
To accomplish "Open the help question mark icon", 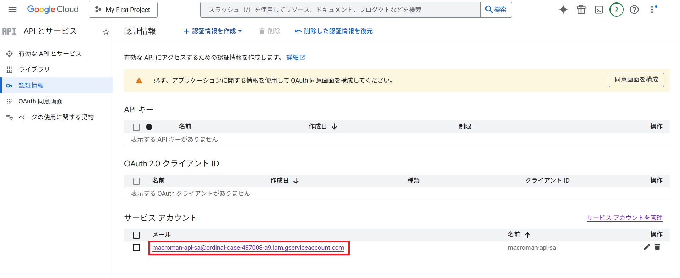I will [x=634, y=10].
